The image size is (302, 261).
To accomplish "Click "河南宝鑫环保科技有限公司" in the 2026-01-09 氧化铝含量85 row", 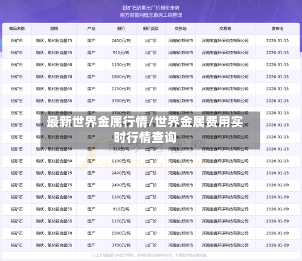I will click(x=225, y=245).
